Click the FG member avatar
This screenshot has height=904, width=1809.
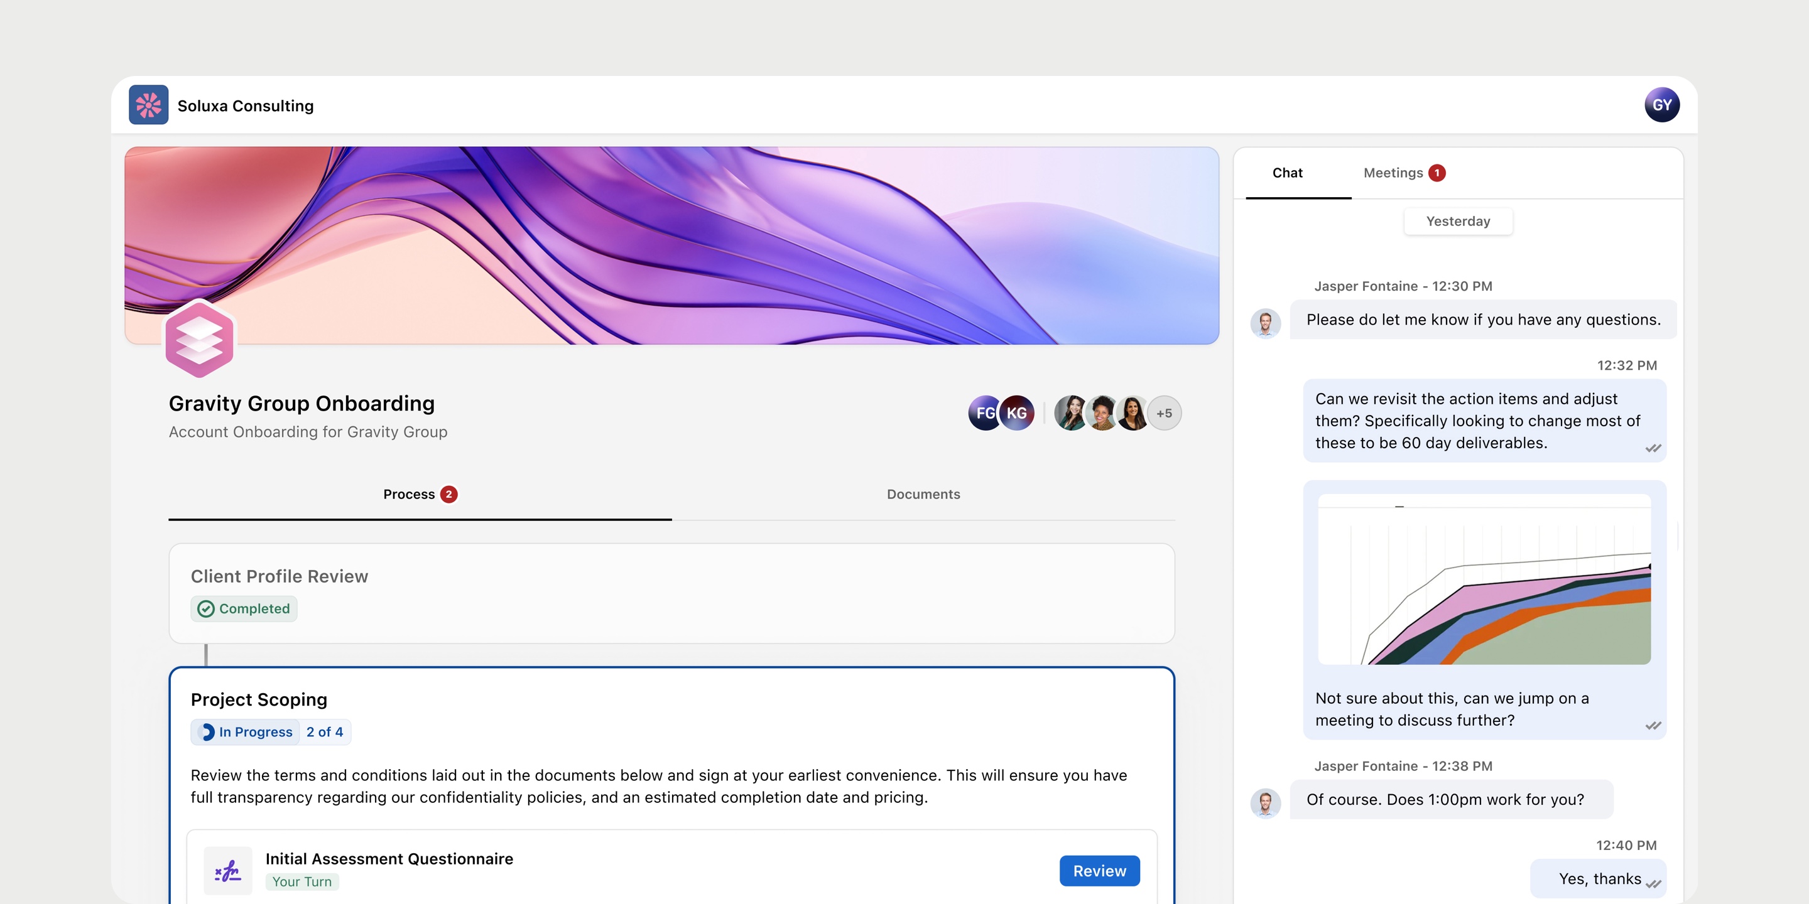click(x=983, y=412)
